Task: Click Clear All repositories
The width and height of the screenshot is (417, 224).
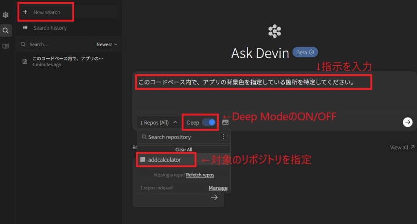Action: click(184, 149)
